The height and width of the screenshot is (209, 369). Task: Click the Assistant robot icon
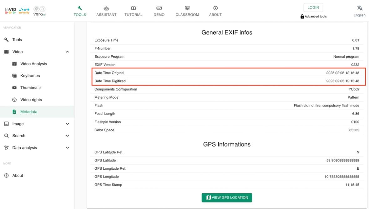[106, 8]
